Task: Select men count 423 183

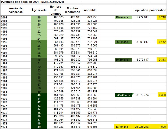Action: pos(73,17)
